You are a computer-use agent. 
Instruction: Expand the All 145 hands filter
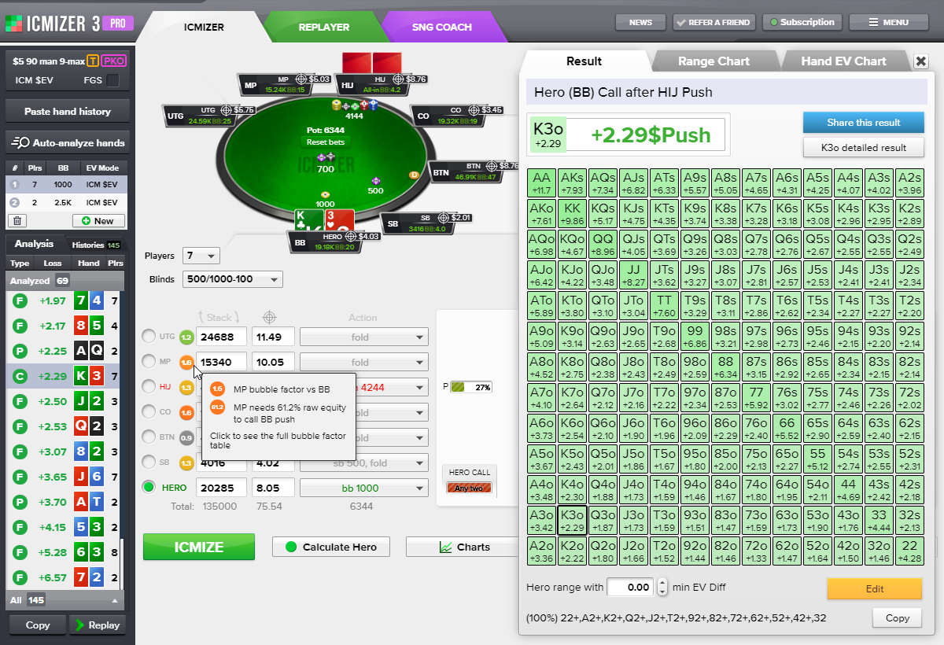(65, 600)
